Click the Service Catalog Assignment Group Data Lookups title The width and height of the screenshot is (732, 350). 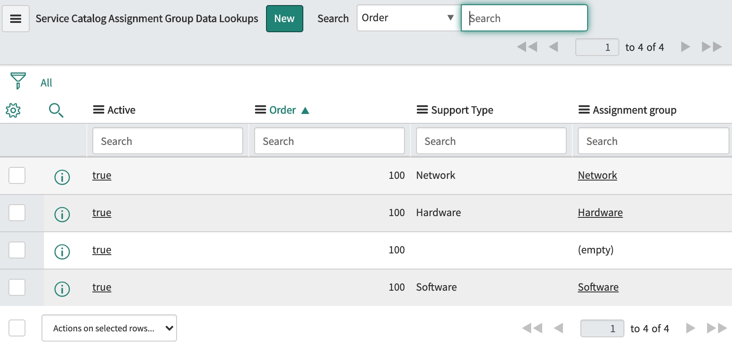click(147, 19)
